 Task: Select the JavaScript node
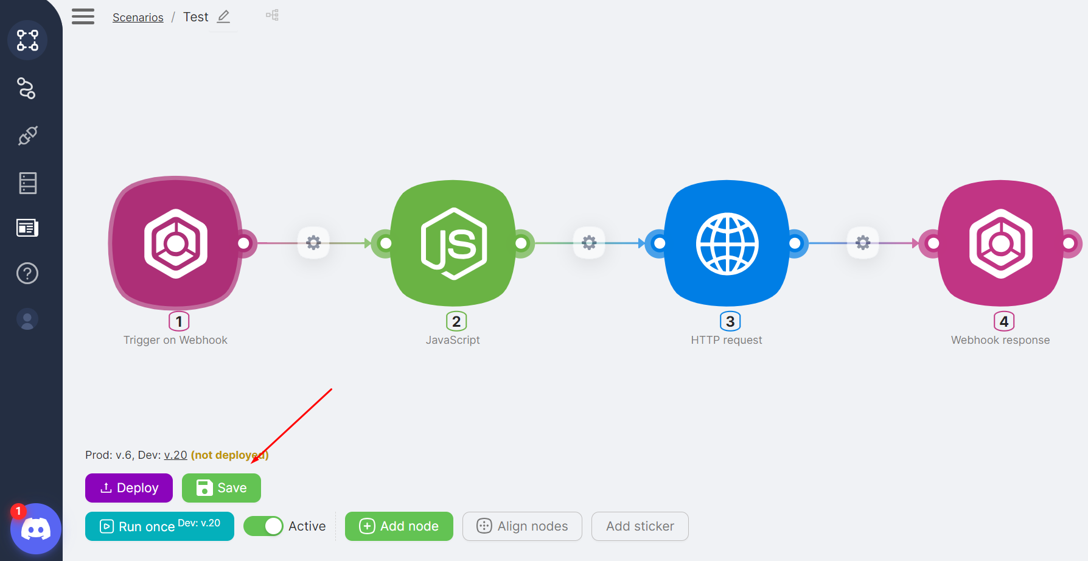(x=453, y=243)
